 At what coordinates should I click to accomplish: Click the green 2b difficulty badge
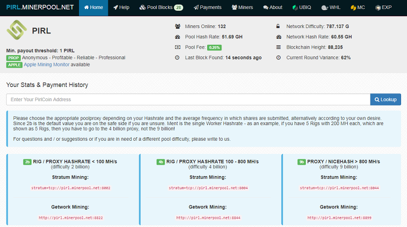click(x=28, y=162)
